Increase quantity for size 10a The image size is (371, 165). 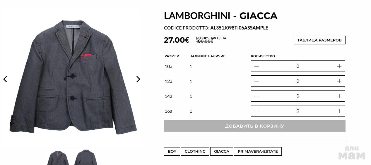[x=339, y=66]
